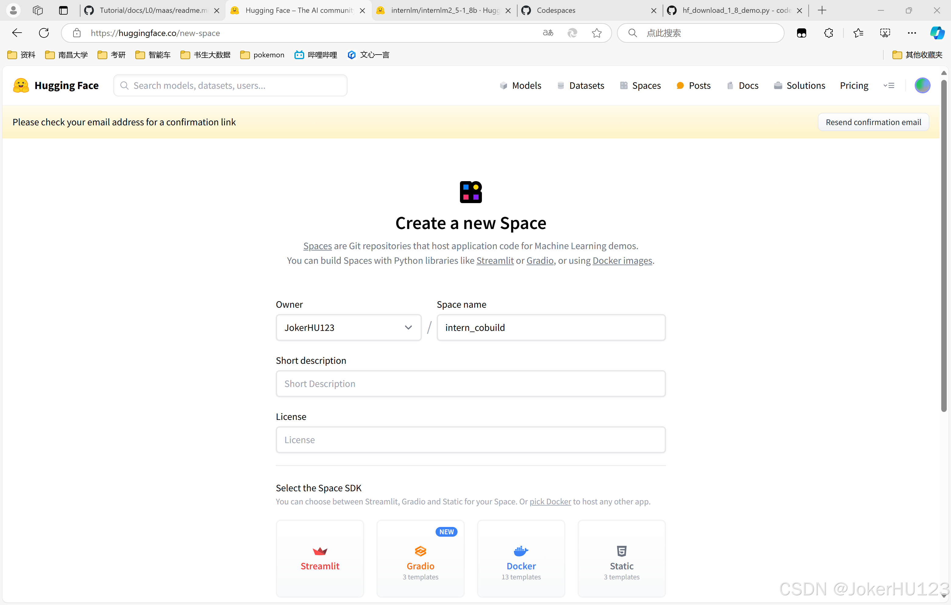Viewport: 951px width, 605px height.
Task: Open the License selection field
Action: tap(470, 439)
